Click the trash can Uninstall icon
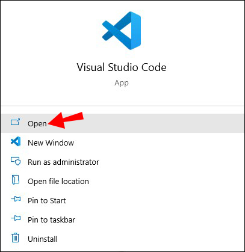Image resolution: width=245 pixels, height=252 pixels. pyautogui.click(x=16, y=238)
